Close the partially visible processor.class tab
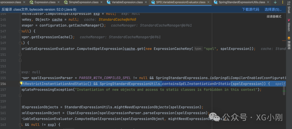The height and width of the screenshot is (129, 292). (25, 2)
